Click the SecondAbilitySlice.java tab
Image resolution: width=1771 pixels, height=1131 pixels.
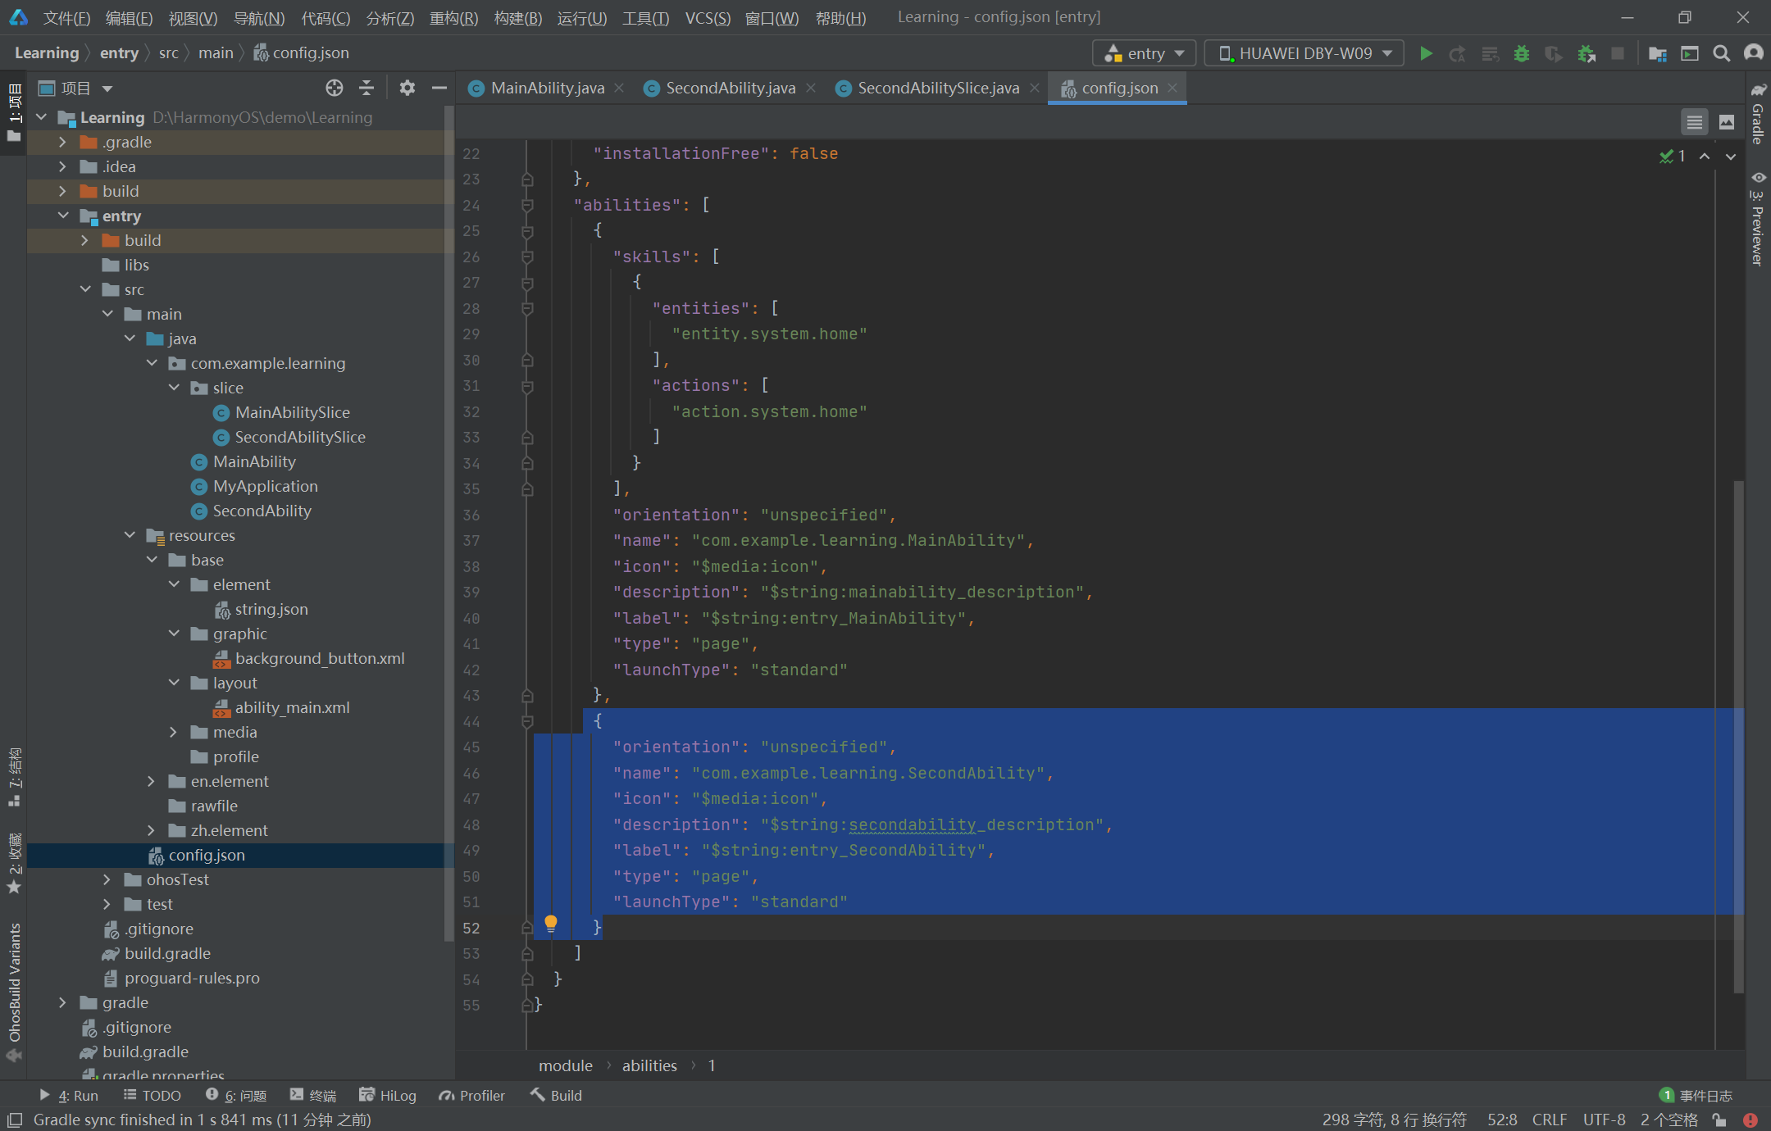pyautogui.click(x=937, y=88)
